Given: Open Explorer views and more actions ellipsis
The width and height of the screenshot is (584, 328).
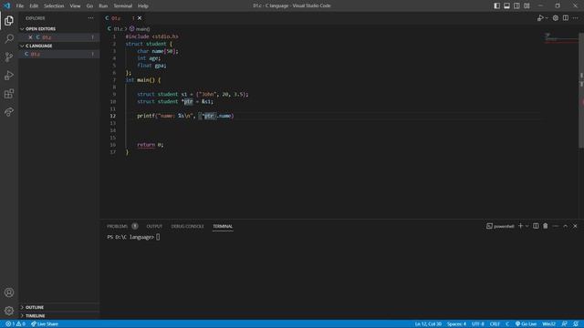Looking at the screenshot, I should pos(91,18).
